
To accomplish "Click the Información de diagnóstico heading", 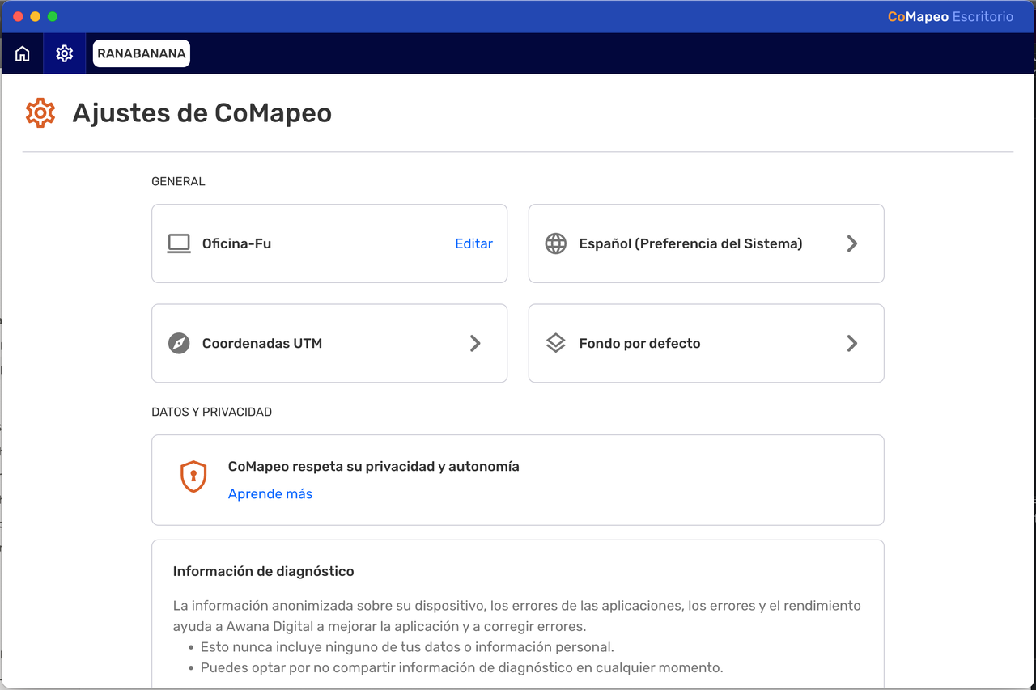I will (x=264, y=571).
